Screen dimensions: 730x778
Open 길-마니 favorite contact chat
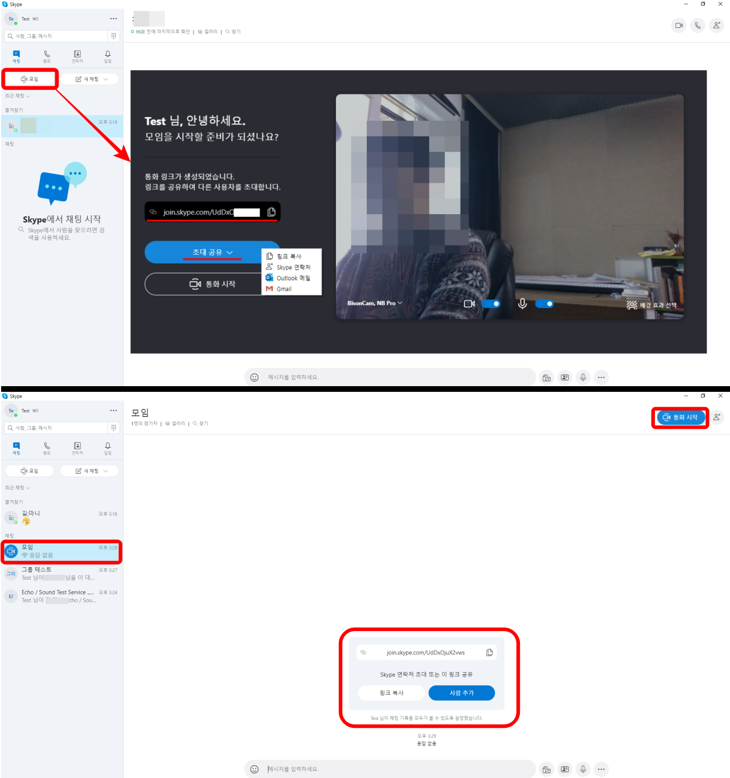[61, 517]
